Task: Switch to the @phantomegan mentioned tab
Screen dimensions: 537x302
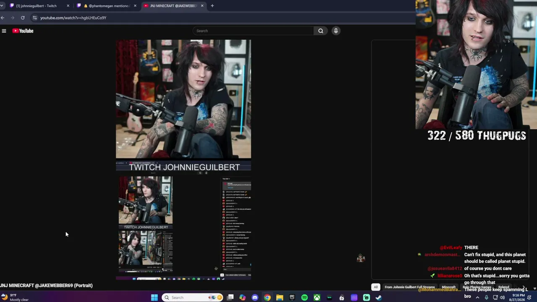Action: [x=107, y=6]
